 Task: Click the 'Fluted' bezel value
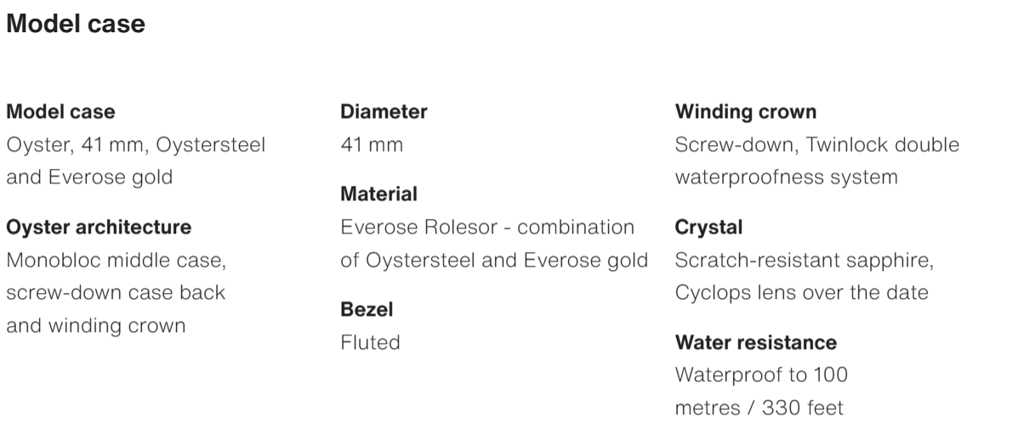(370, 342)
